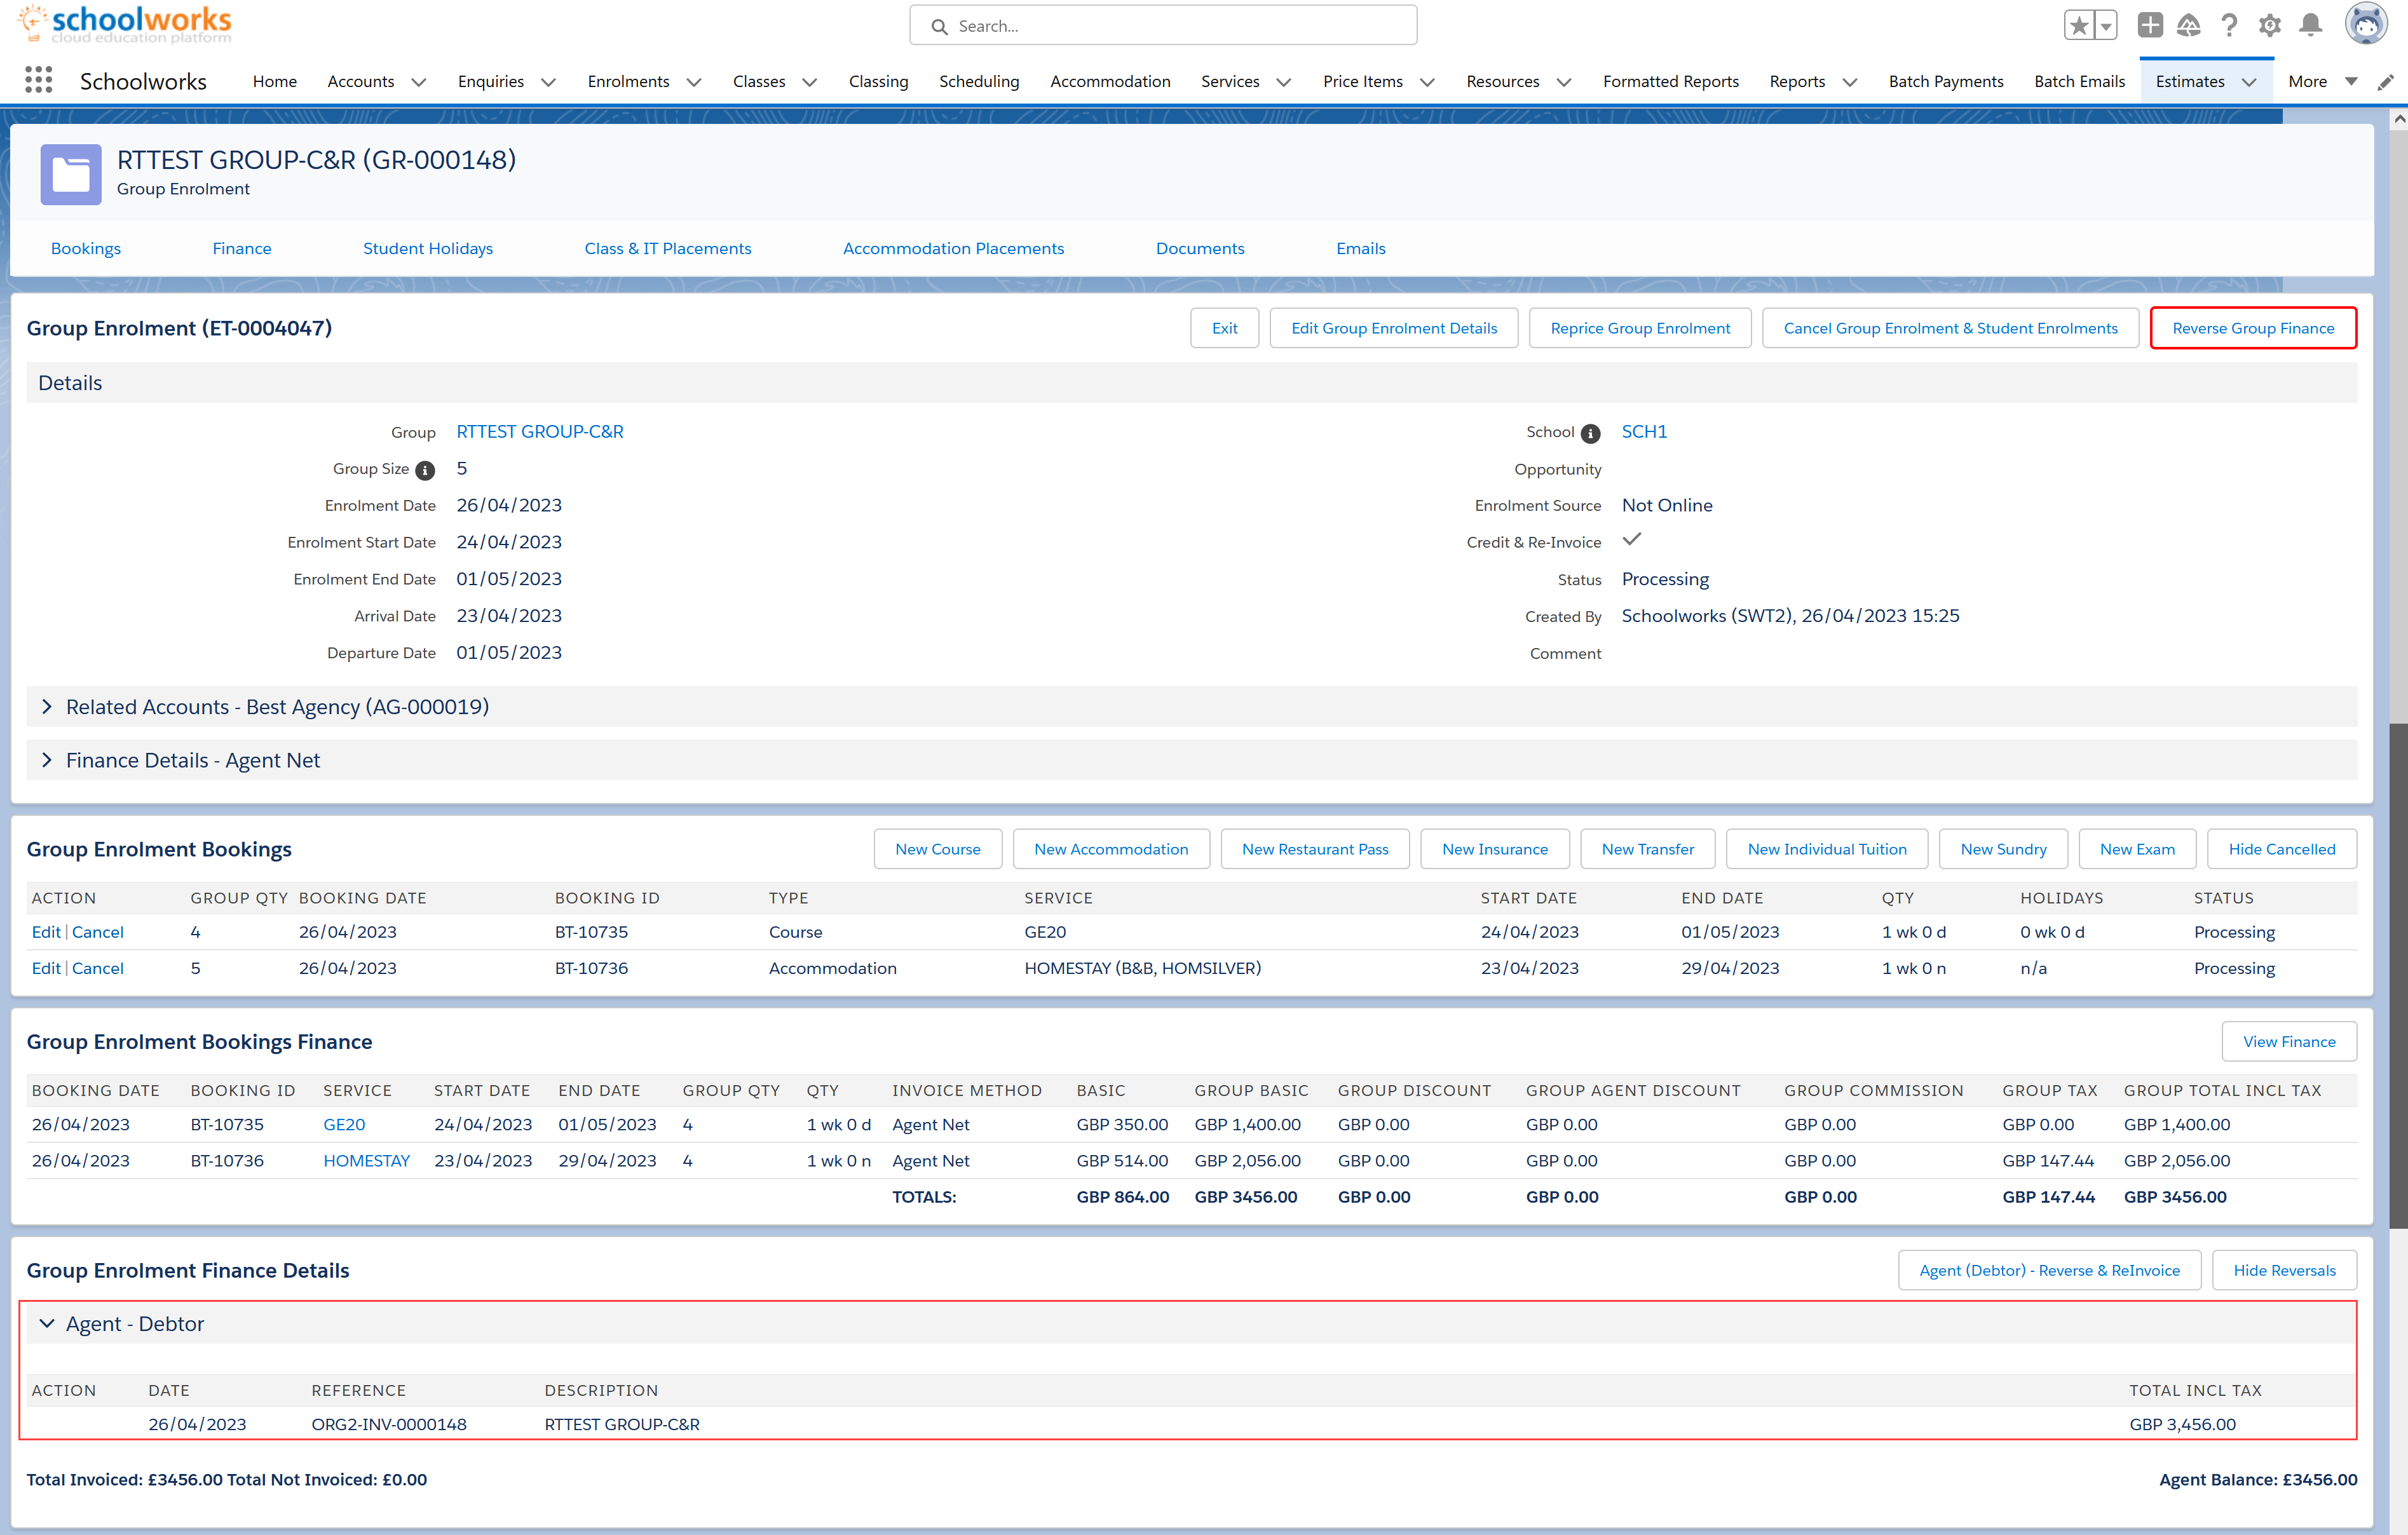Screen dimensions: 2408x1535
Task: Click Reverse Group Finance button
Action: click(x=2252, y=328)
